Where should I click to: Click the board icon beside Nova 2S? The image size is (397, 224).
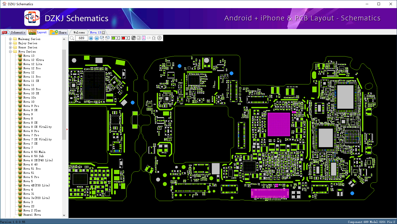coord(20,206)
